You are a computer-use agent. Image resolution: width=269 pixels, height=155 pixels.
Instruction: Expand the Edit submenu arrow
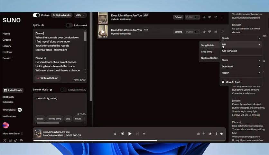(x=259, y=45)
